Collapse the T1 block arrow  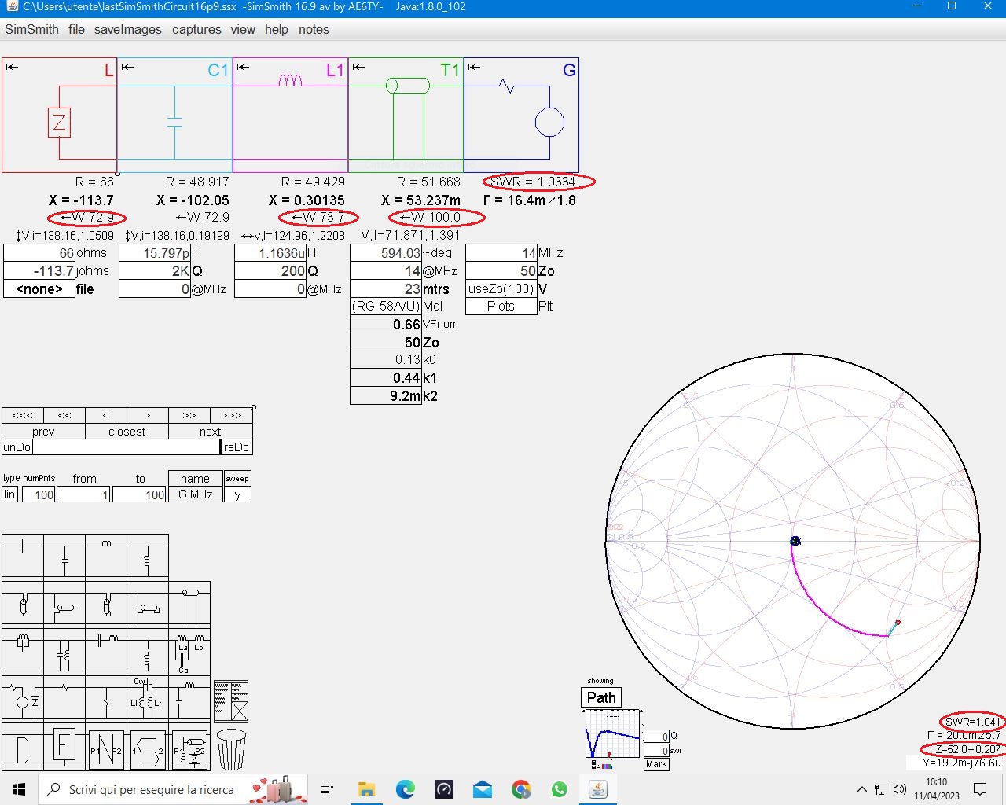(358, 67)
